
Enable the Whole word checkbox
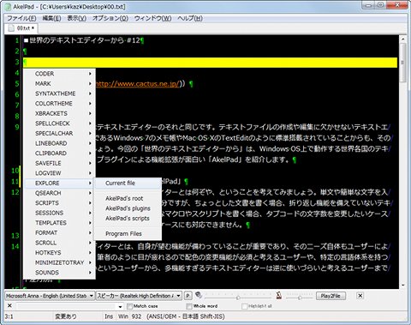[189, 306]
